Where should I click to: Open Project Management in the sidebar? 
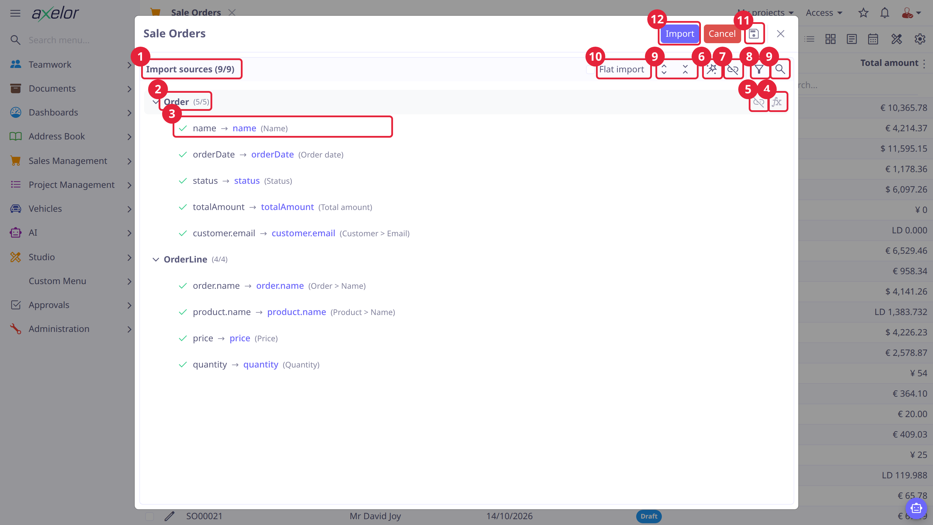(x=70, y=185)
